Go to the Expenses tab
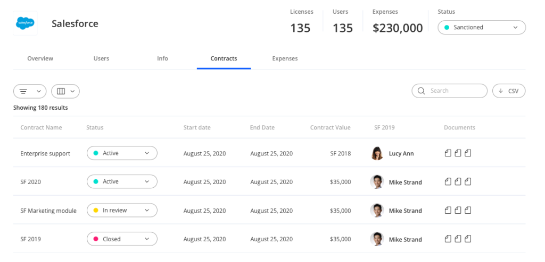This screenshot has height=262, width=545. point(285,58)
